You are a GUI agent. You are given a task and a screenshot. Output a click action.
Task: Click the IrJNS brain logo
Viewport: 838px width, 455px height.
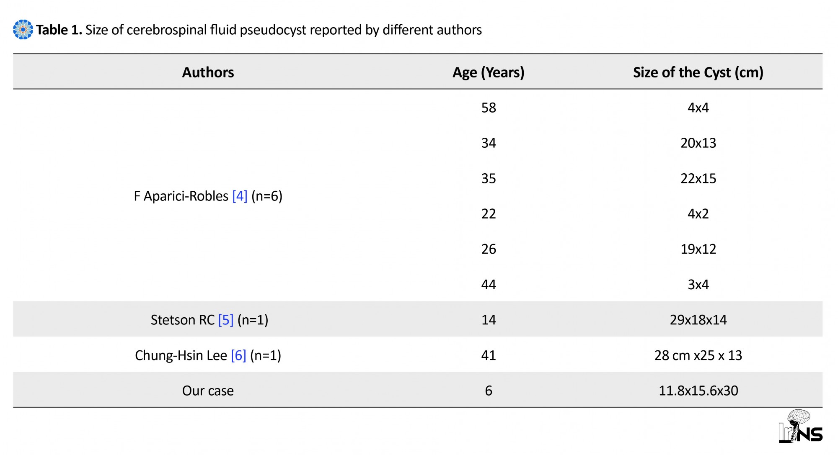(801, 427)
